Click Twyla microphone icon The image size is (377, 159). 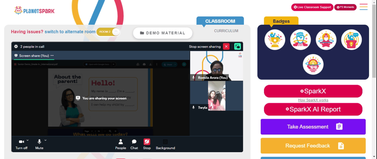pyautogui.click(x=193, y=108)
